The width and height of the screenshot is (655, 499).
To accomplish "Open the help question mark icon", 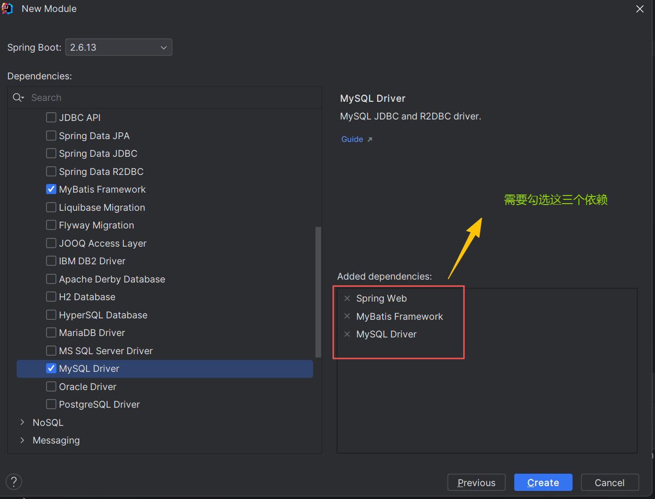I will pos(14,482).
